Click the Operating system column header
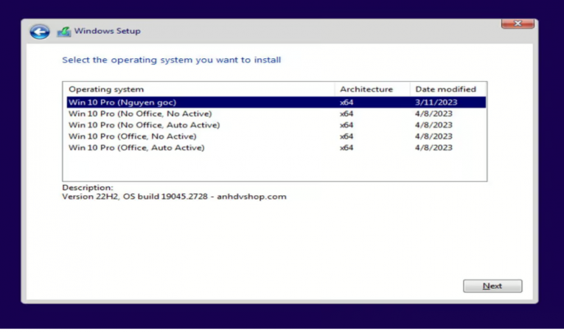Image resolution: width=564 pixels, height=332 pixels. click(199, 89)
